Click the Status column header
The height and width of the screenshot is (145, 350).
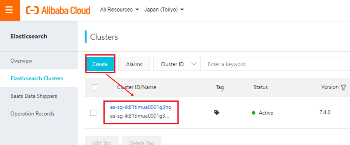(x=260, y=87)
